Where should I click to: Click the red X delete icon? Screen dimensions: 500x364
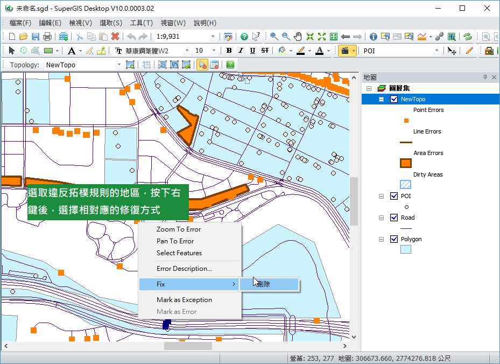point(115,37)
